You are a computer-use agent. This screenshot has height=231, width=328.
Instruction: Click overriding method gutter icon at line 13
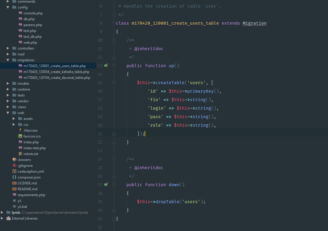(106, 66)
